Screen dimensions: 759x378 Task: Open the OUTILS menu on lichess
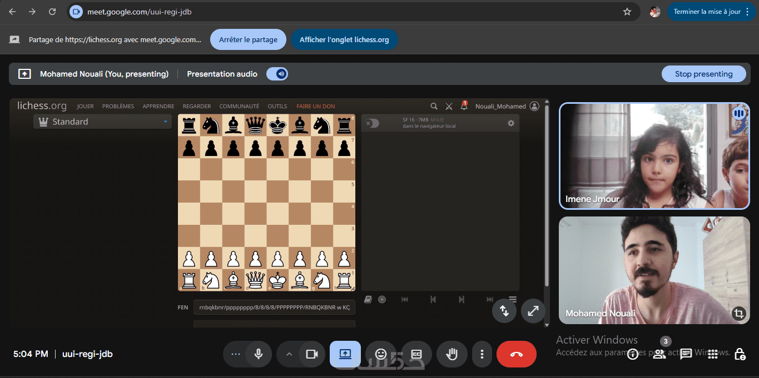click(x=277, y=106)
